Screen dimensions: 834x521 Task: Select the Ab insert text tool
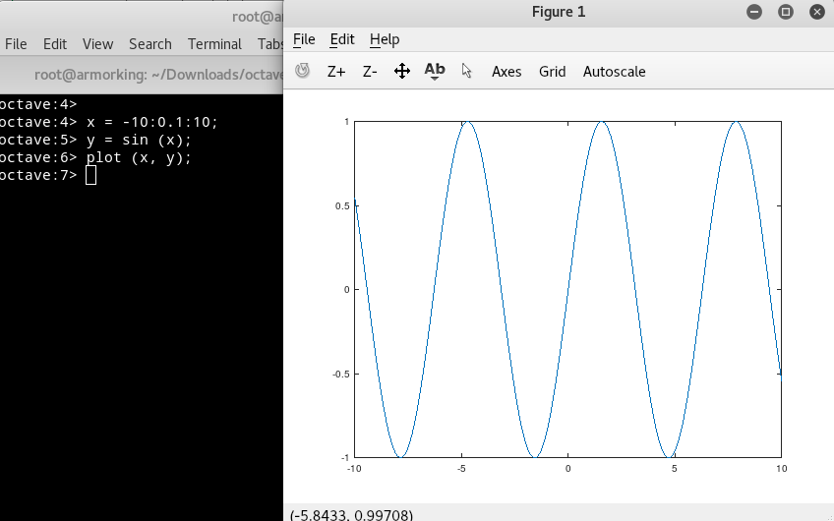coord(435,71)
